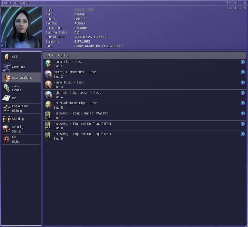Click the Neural Boost implant icon
Viewport: 248px width, 227px height.
(48, 84)
